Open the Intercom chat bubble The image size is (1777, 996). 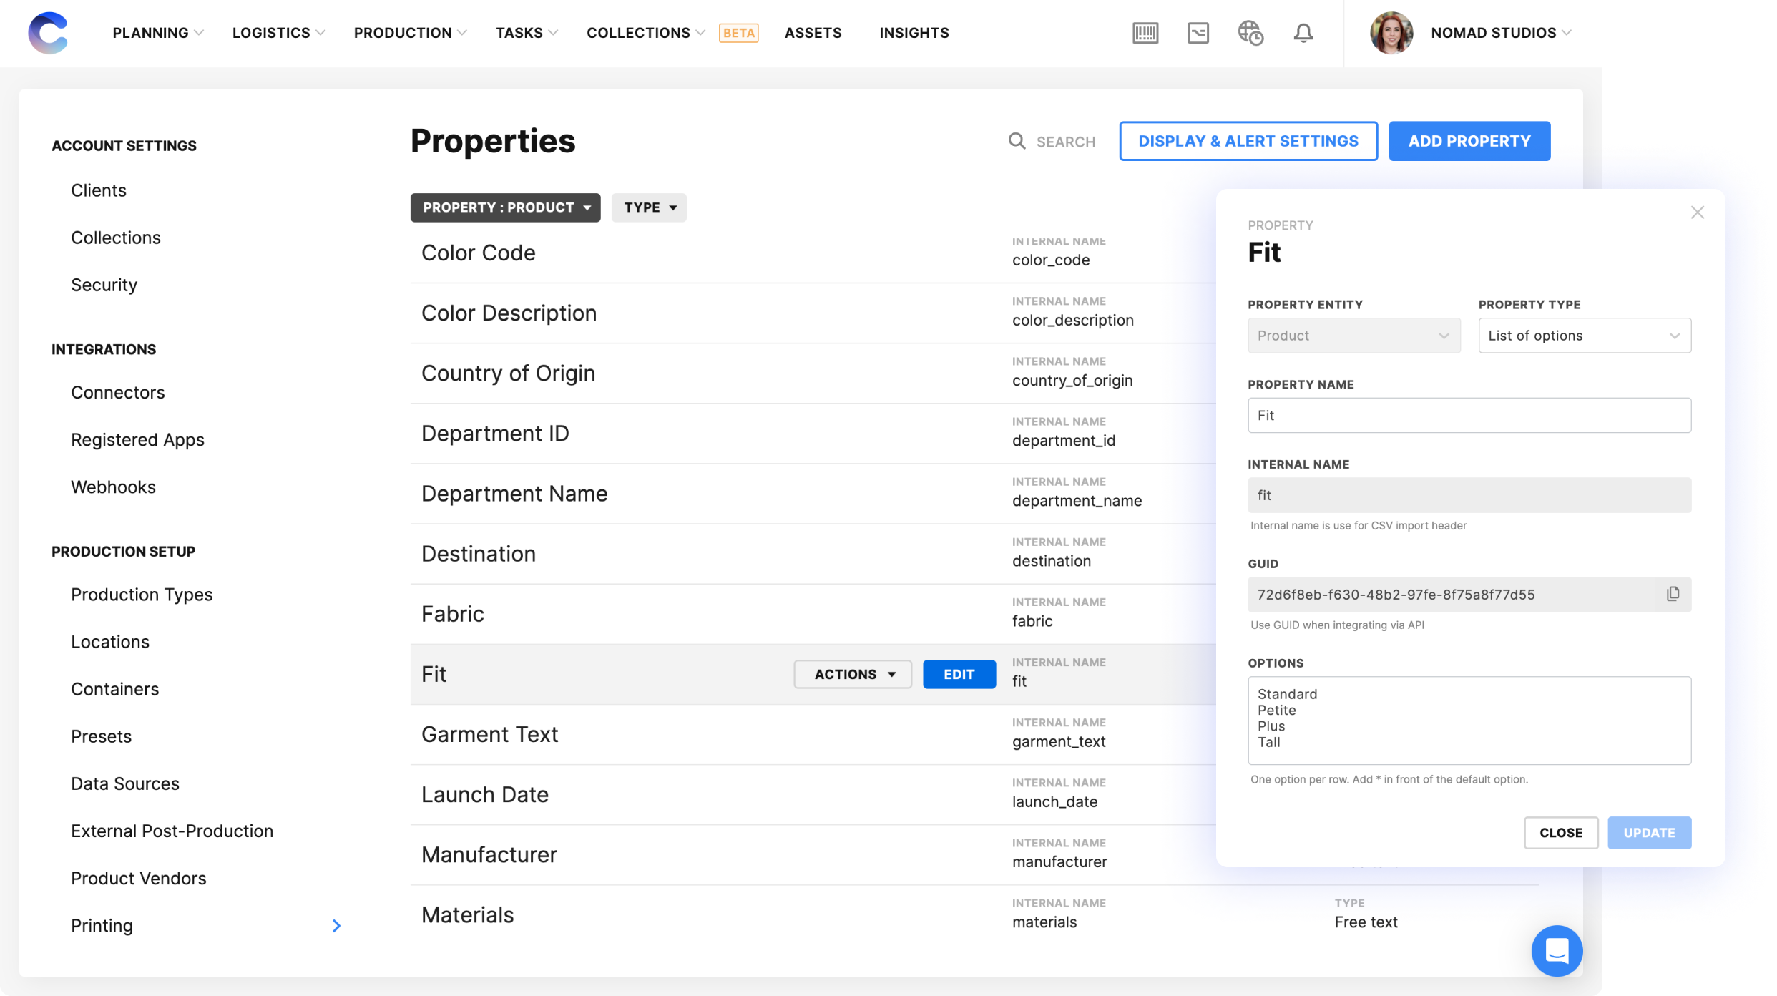click(1557, 951)
